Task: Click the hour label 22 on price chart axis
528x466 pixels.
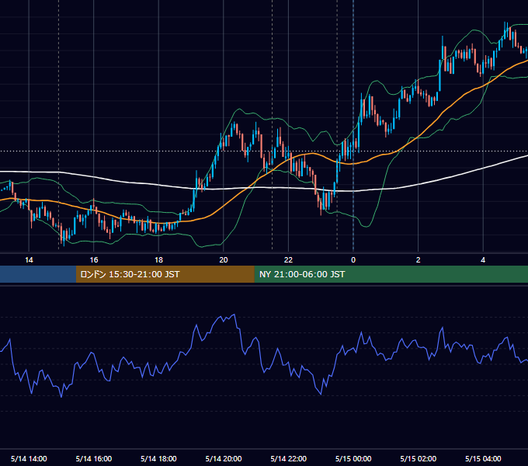Action: pyautogui.click(x=289, y=260)
